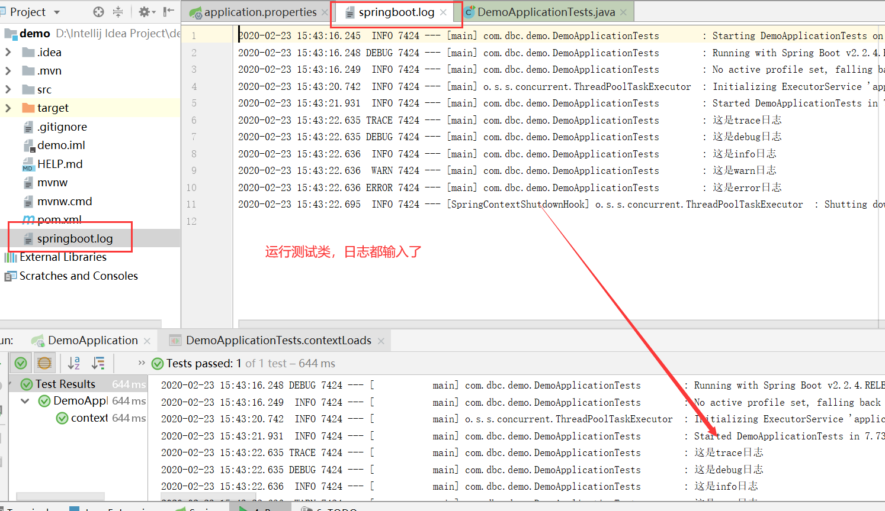This screenshot has width=885, height=511.
Task: Select the mvnw file
Action: point(52,183)
